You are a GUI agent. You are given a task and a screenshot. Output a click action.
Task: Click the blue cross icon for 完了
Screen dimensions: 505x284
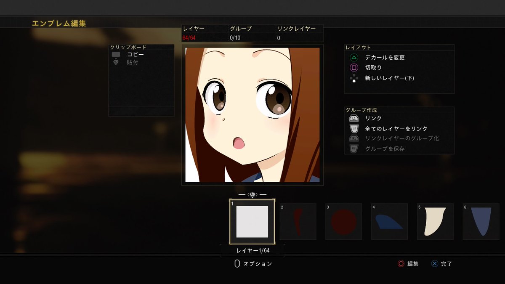click(x=435, y=264)
